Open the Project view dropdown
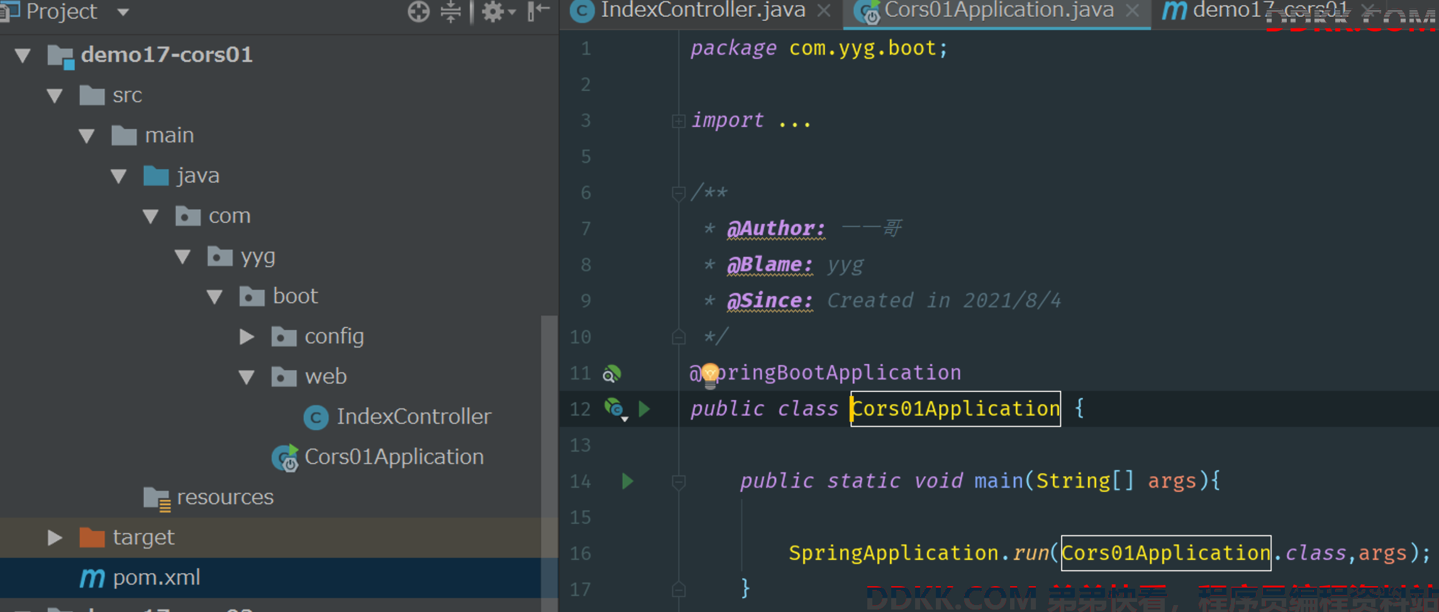1439x612 pixels. (123, 12)
